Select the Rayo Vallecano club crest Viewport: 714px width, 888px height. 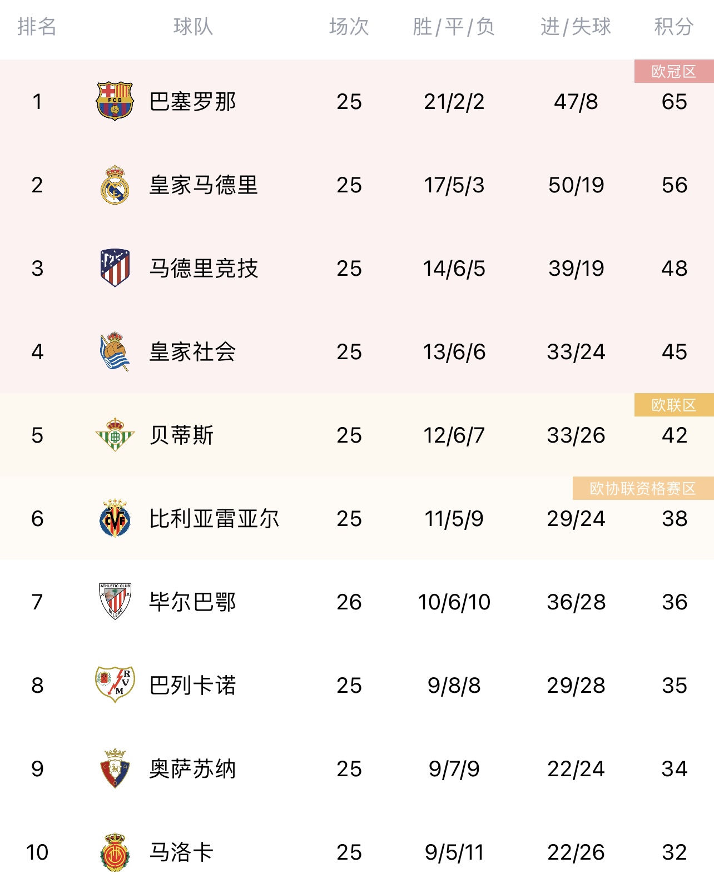tap(115, 684)
